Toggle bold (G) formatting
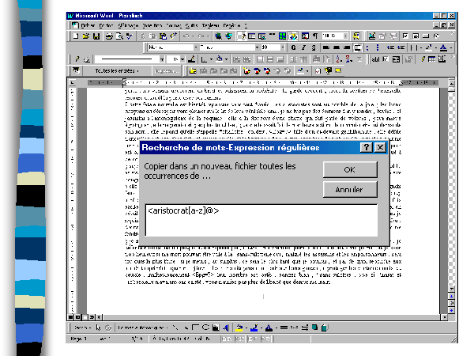 pos(292,47)
